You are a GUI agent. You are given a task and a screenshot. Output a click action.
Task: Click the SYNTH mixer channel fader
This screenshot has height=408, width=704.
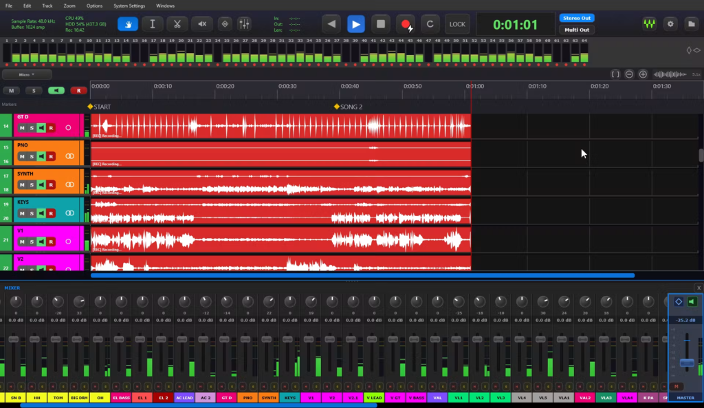266,339
